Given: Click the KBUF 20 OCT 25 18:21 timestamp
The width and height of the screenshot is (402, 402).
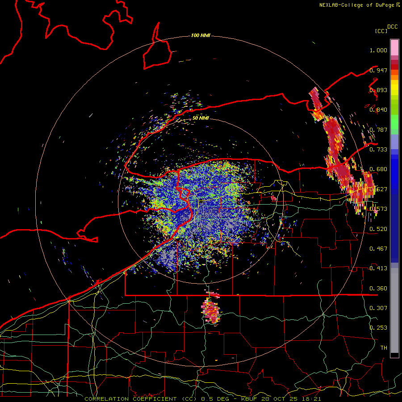Looking at the screenshot, I should click(x=281, y=399).
